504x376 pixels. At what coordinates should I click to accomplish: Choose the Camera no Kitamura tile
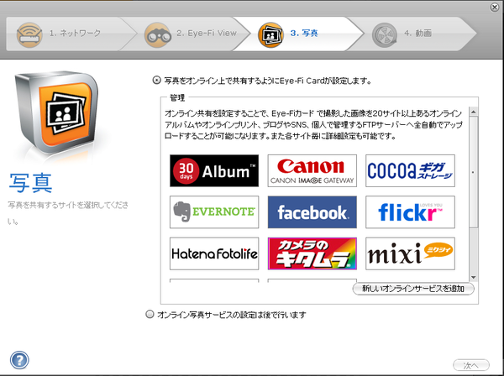(x=312, y=253)
